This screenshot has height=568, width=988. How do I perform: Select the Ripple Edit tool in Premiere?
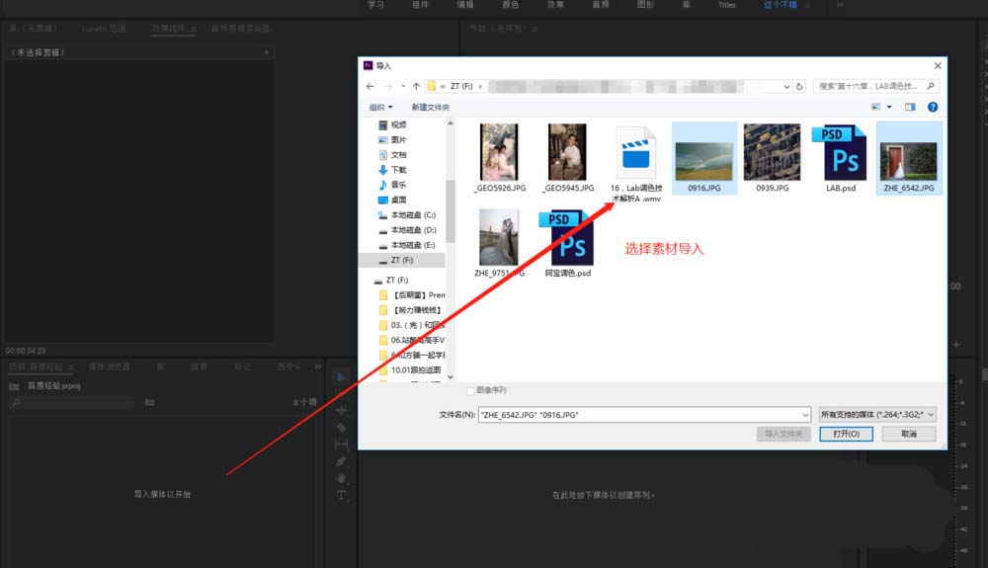click(341, 410)
